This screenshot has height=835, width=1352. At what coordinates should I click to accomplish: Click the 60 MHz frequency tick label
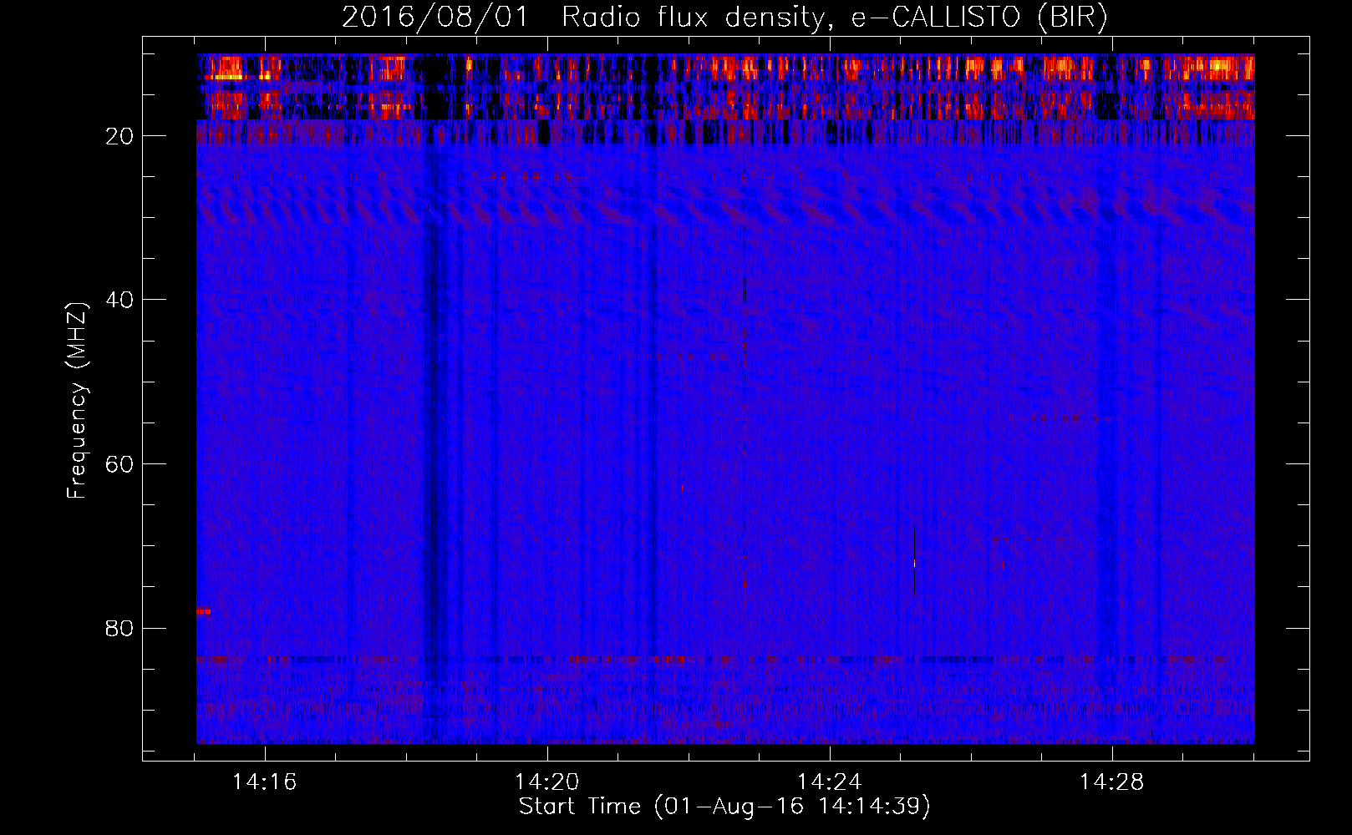click(x=119, y=464)
